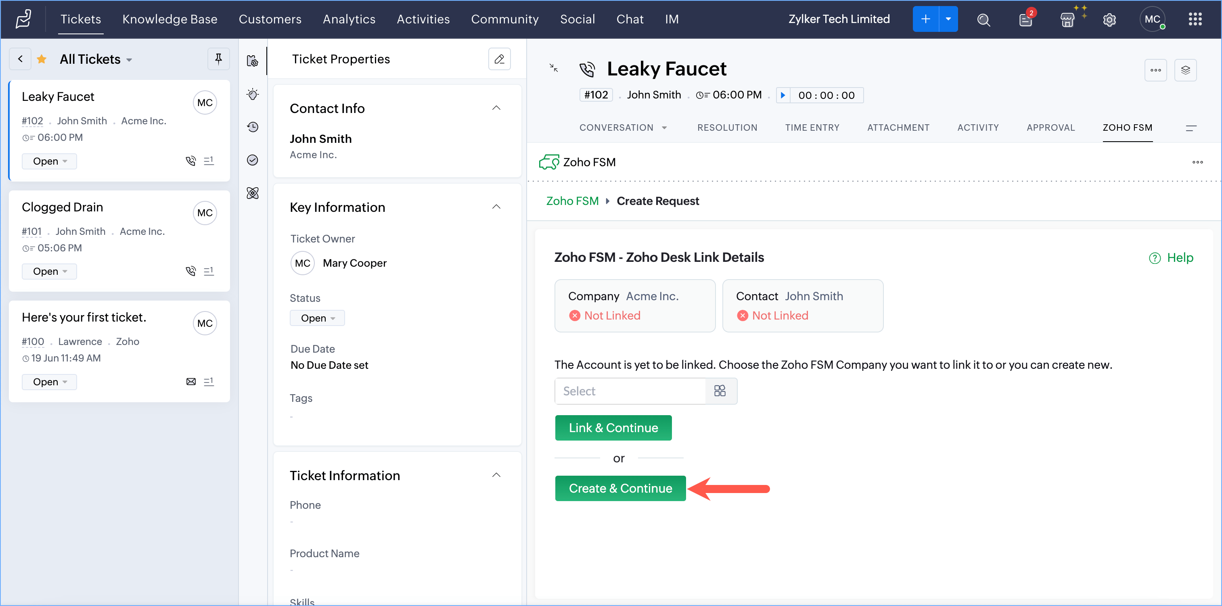Viewport: 1222px width, 606px height.
Task: Click the Link & Continue button
Action: (613, 428)
